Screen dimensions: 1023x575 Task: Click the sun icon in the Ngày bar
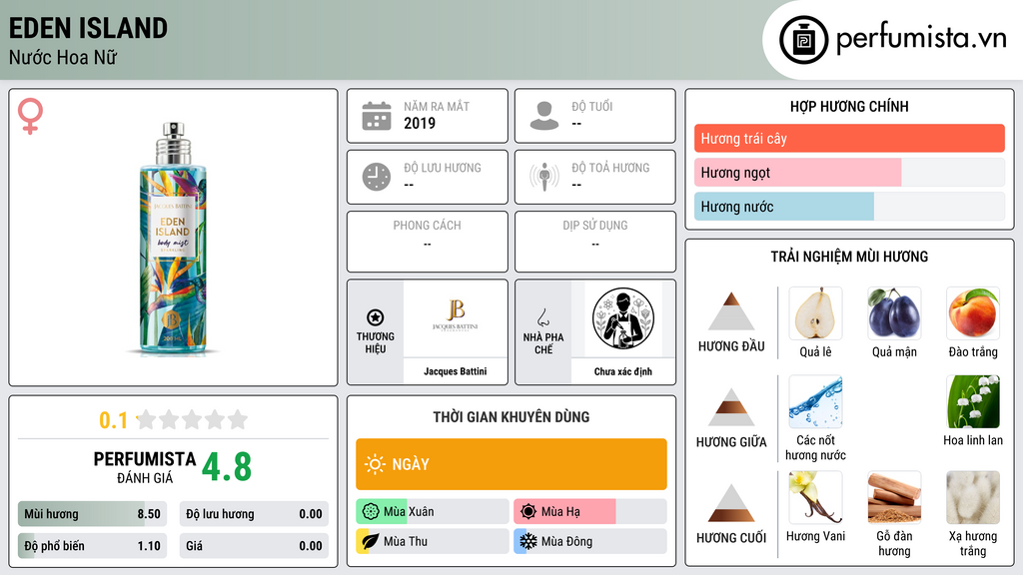pyautogui.click(x=375, y=464)
